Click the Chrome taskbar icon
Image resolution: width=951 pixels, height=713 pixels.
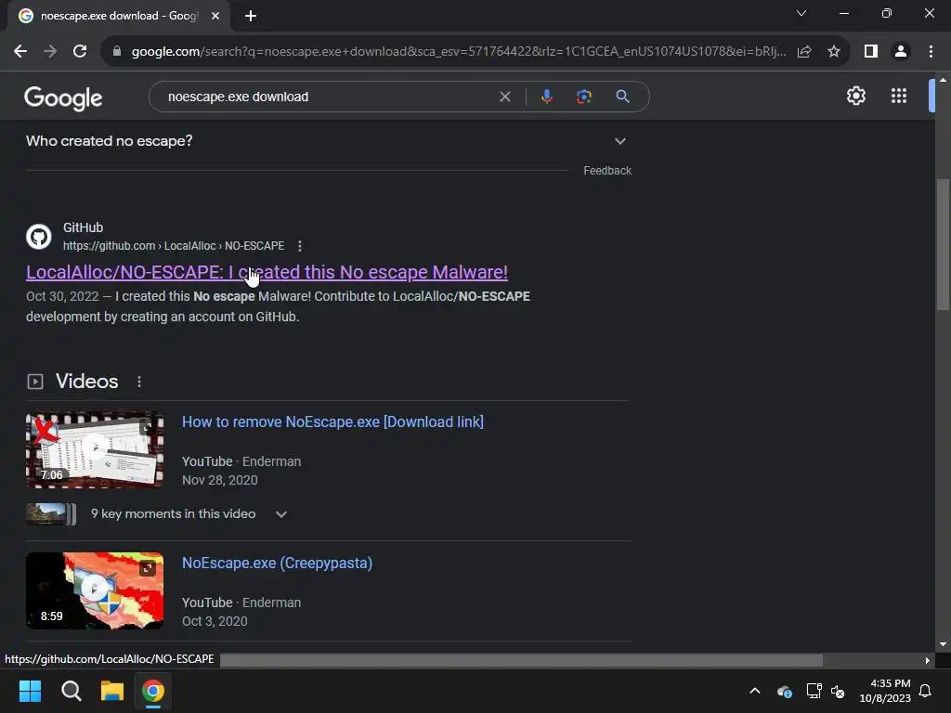tap(153, 691)
